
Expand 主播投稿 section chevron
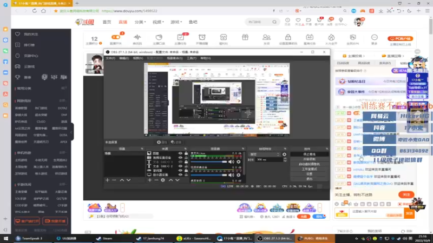(364, 56)
